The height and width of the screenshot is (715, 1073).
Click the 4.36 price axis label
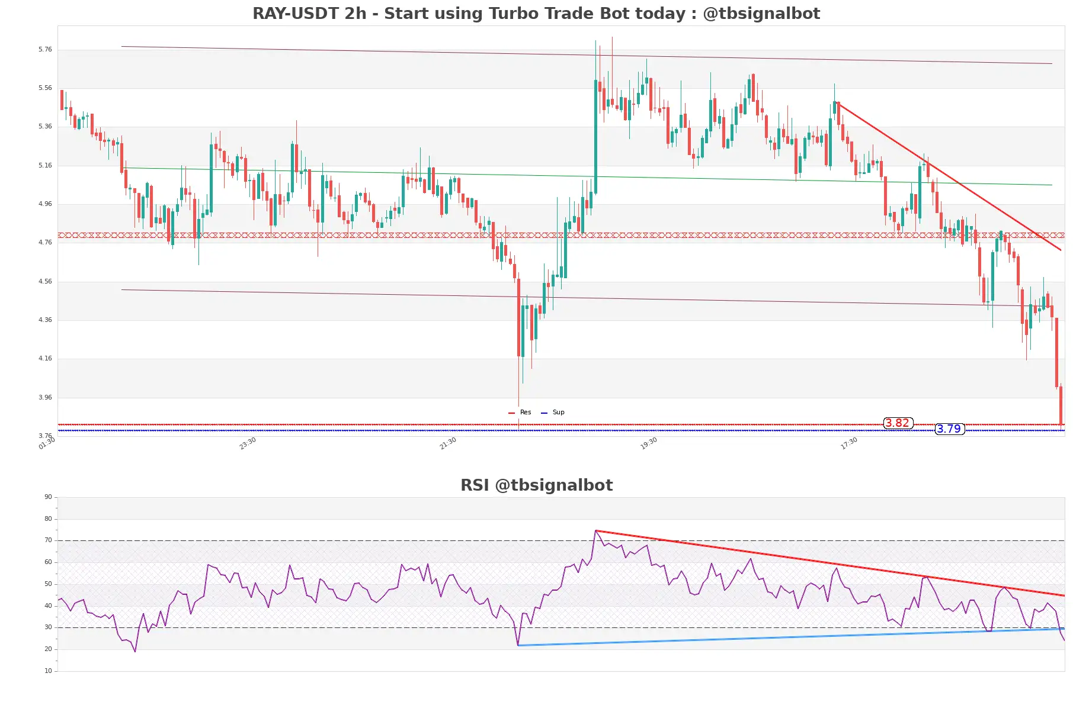[x=45, y=320]
